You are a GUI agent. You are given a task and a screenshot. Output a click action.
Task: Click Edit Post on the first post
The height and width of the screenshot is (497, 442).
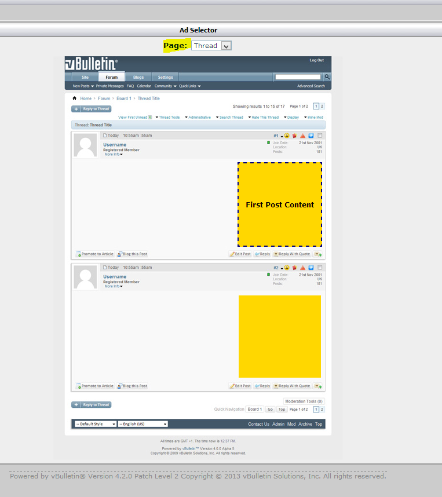240,254
